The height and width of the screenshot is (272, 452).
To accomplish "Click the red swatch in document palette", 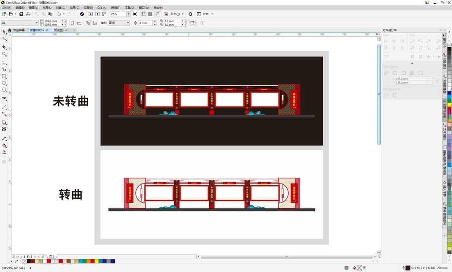I will click(x=49, y=261).
